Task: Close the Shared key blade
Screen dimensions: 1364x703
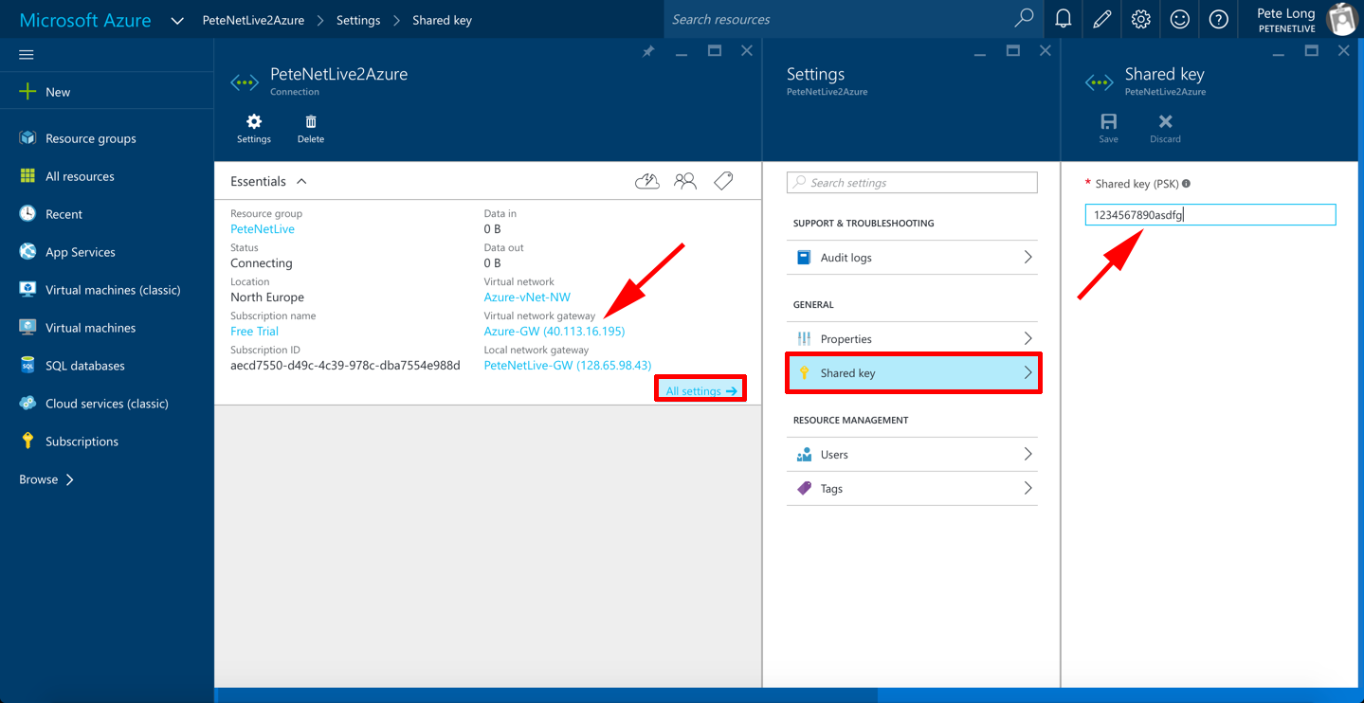Action: [x=1343, y=51]
